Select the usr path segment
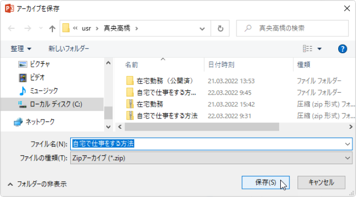Image resolution: width=356 pixels, height=197 pixels. (86, 28)
